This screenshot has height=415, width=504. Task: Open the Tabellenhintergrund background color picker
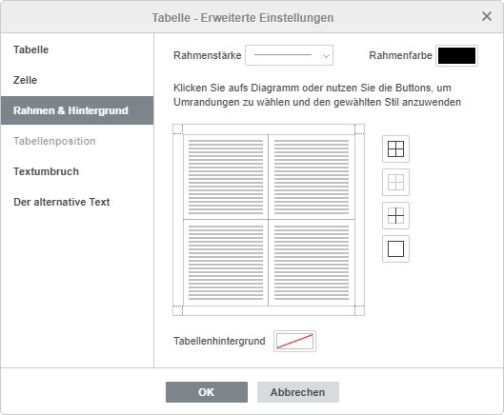(294, 341)
